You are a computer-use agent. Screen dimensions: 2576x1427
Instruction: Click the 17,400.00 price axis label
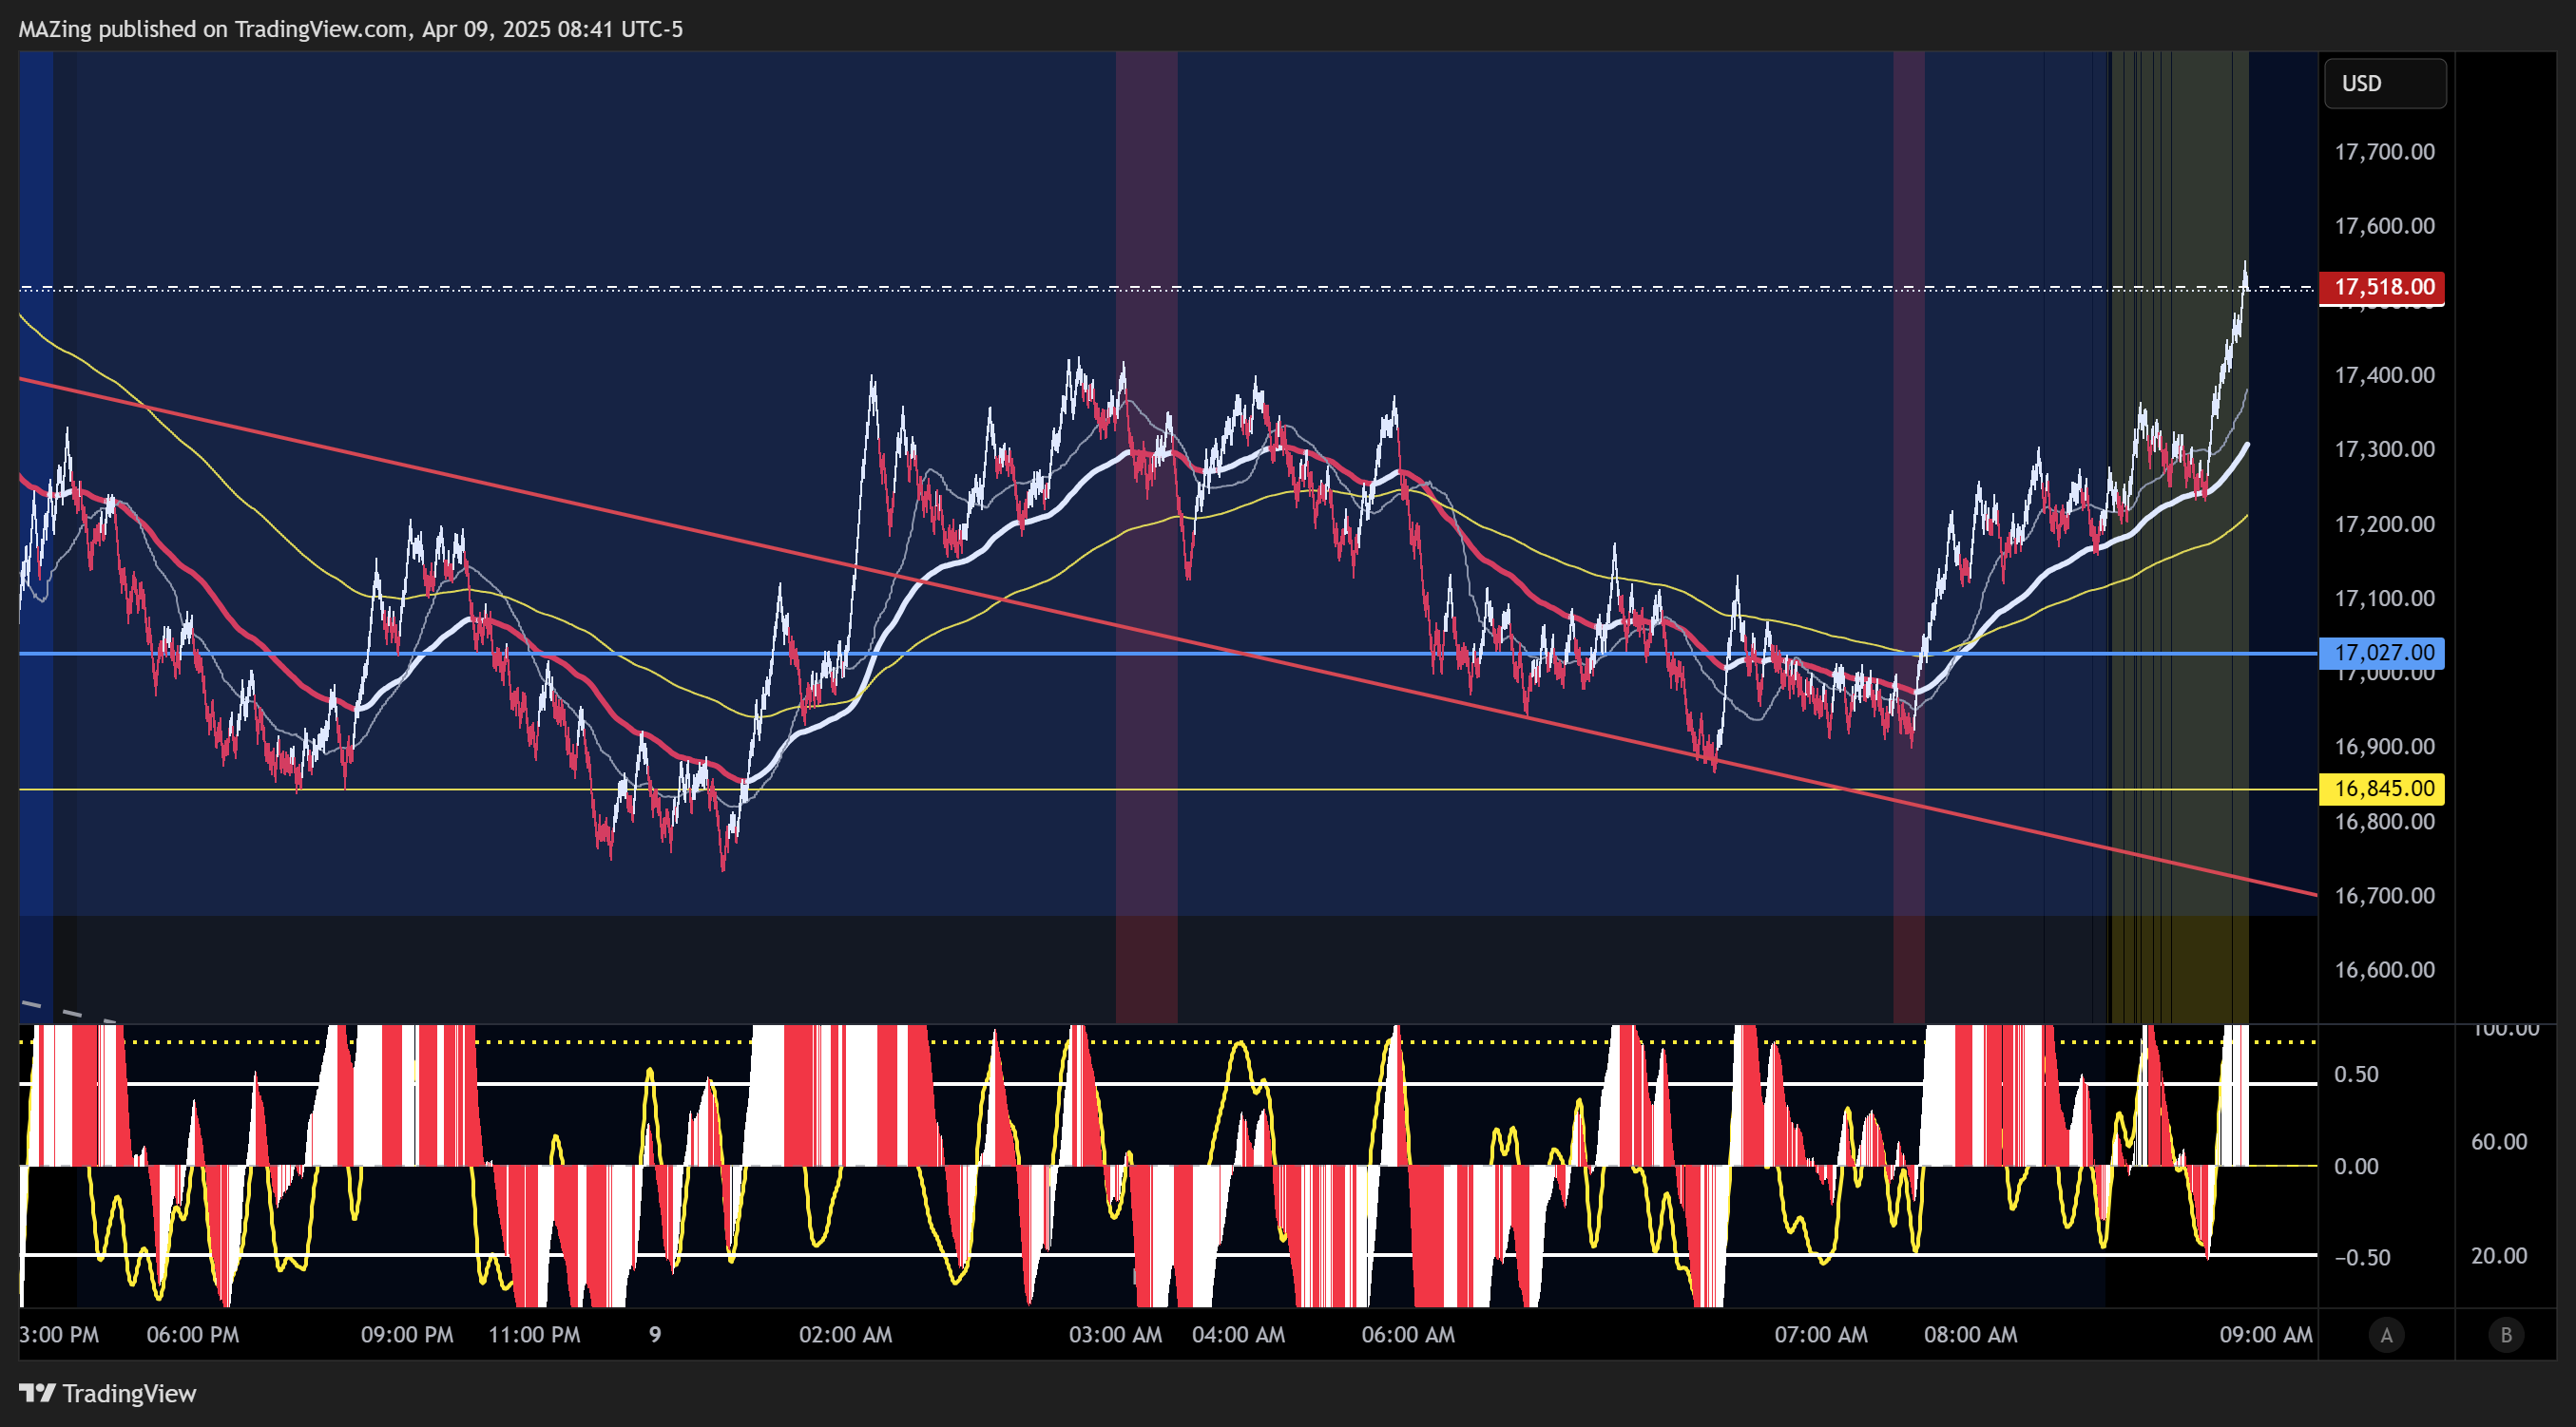point(2384,374)
